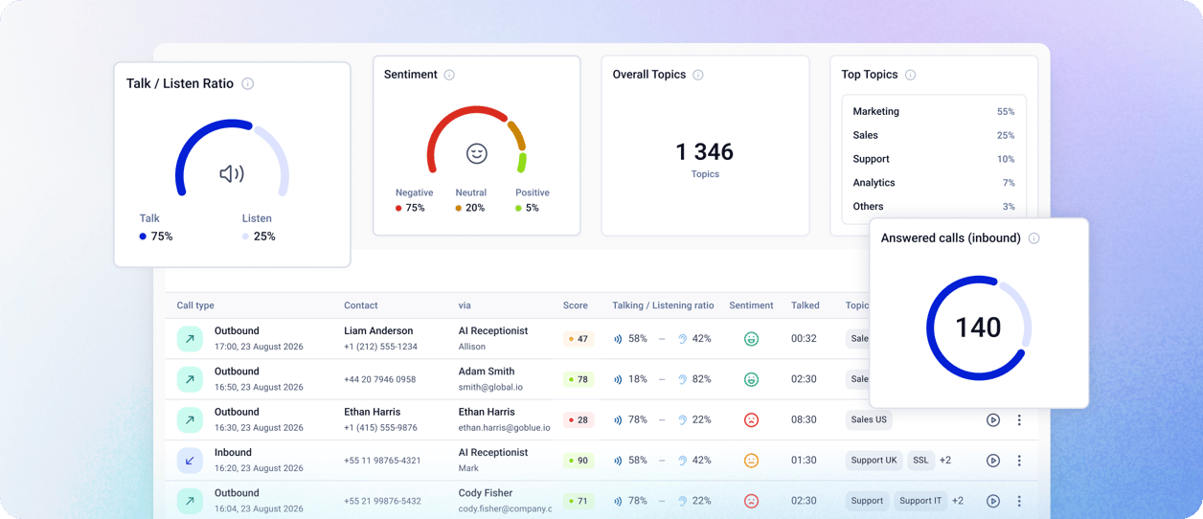Click smiley face in Sentiment gauge
Viewport: 1203px width, 519px height.
[x=477, y=153]
